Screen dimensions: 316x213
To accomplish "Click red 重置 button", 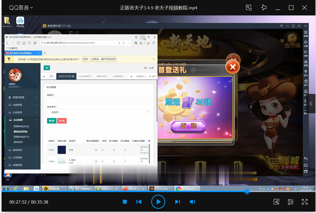I will (x=62, y=121).
